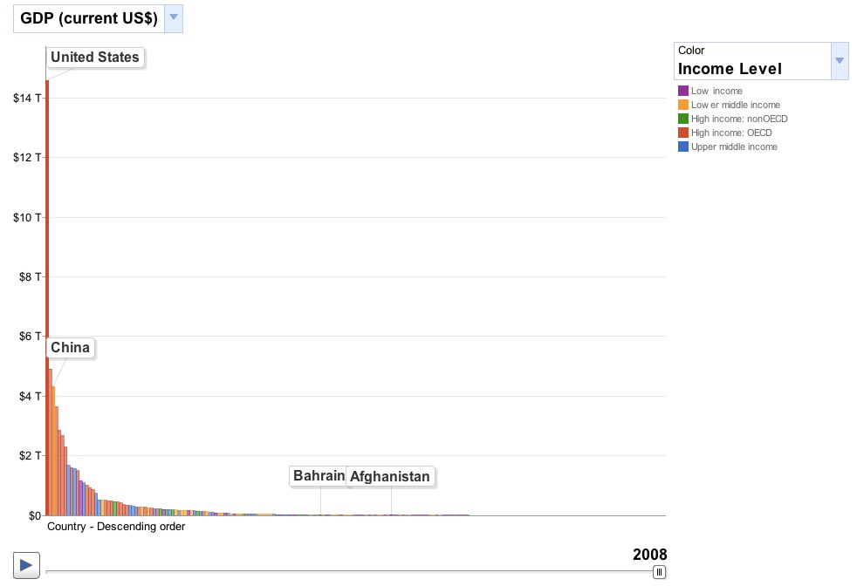
Task: Click the Bahrain label
Action: 319,476
